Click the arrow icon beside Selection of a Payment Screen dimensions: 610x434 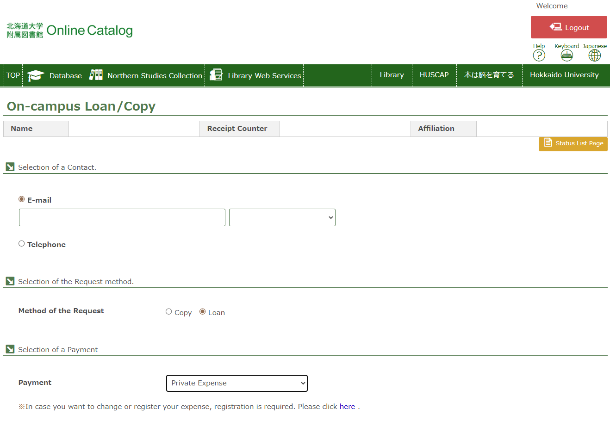10,349
